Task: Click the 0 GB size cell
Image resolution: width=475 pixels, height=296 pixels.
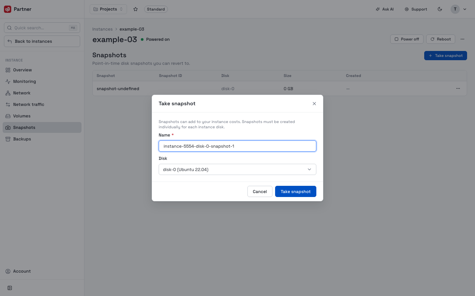Action: tap(288, 89)
